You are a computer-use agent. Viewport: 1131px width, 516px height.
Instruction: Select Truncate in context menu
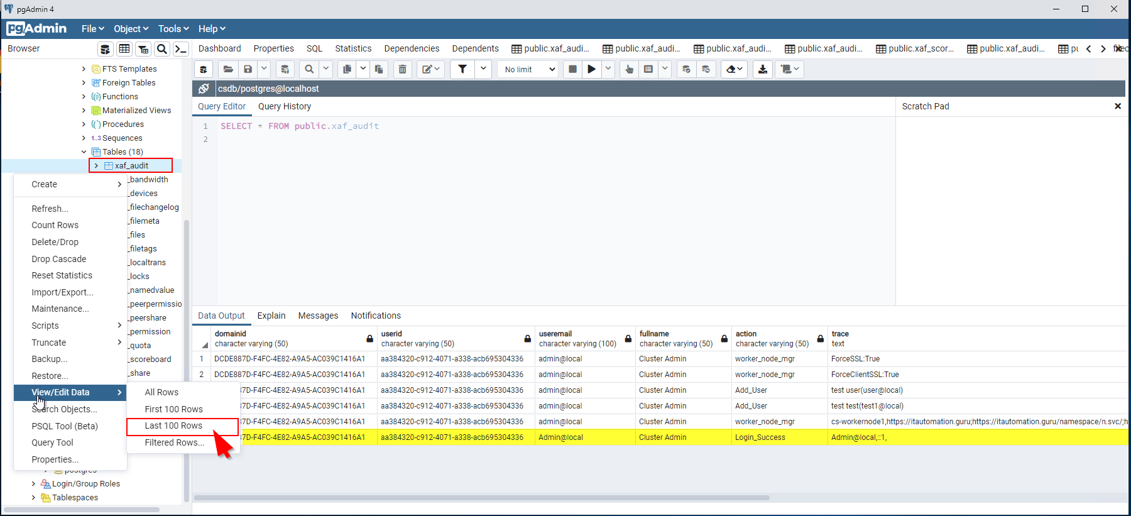pyautogui.click(x=70, y=343)
